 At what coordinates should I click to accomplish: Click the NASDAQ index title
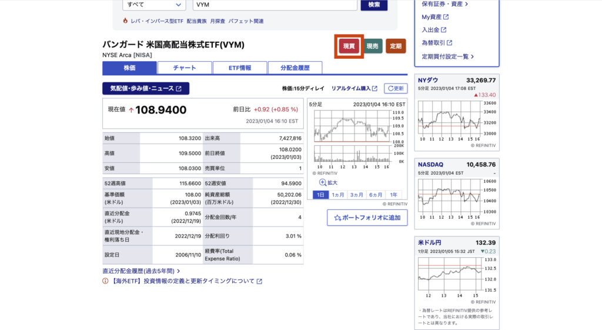pos(430,165)
